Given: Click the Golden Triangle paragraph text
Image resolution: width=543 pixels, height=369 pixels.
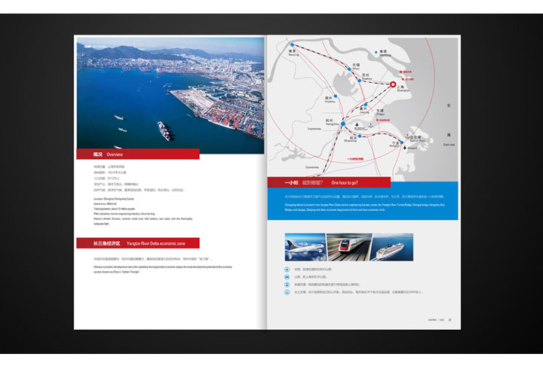Looking at the screenshot, I should (x=163, y=270).
